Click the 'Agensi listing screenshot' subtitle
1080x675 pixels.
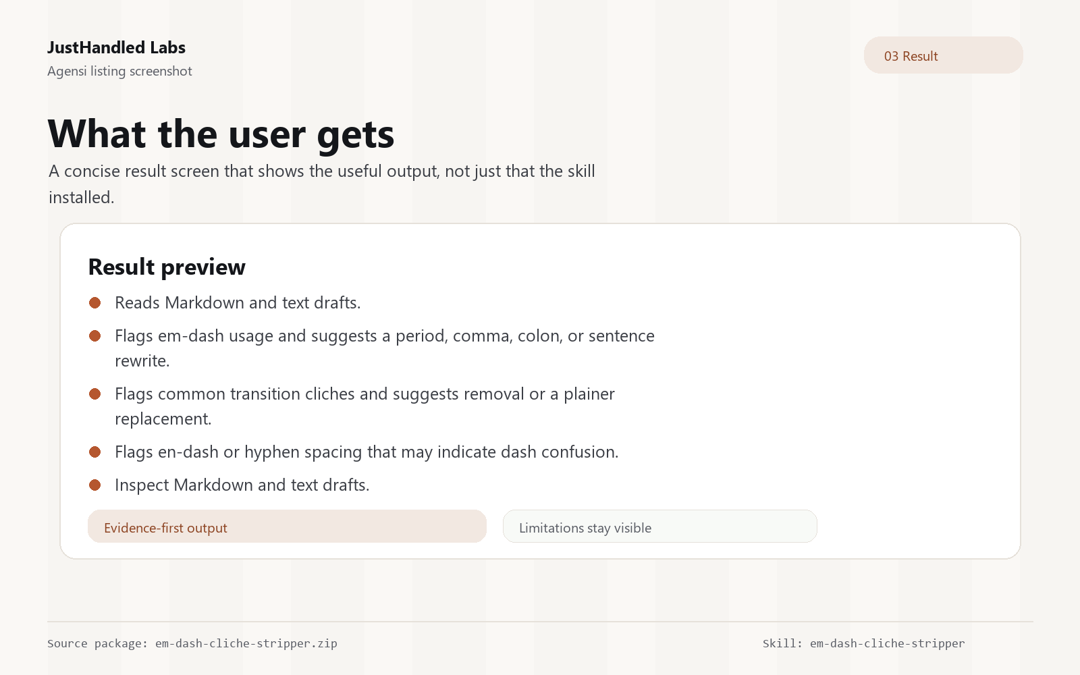pyautogui.click(x=119, y=71)
